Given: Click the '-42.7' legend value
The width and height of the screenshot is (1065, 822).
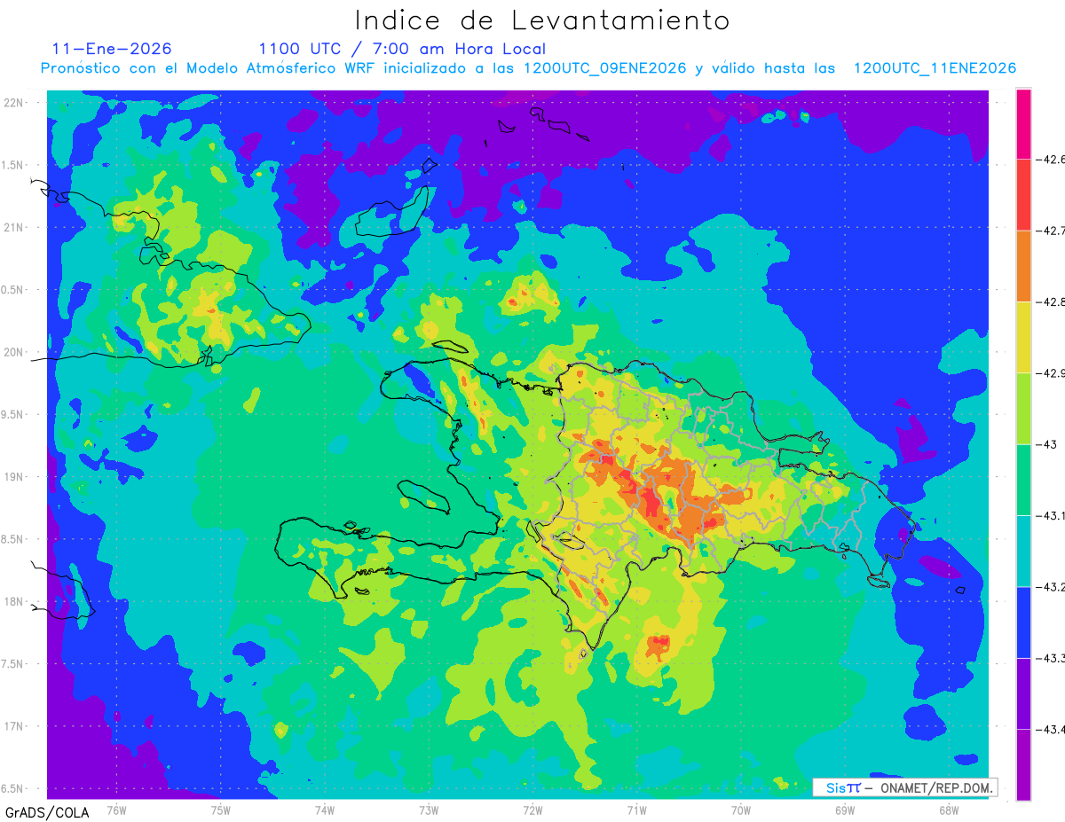Looking at the screenshot, I should coord(1050,231).
